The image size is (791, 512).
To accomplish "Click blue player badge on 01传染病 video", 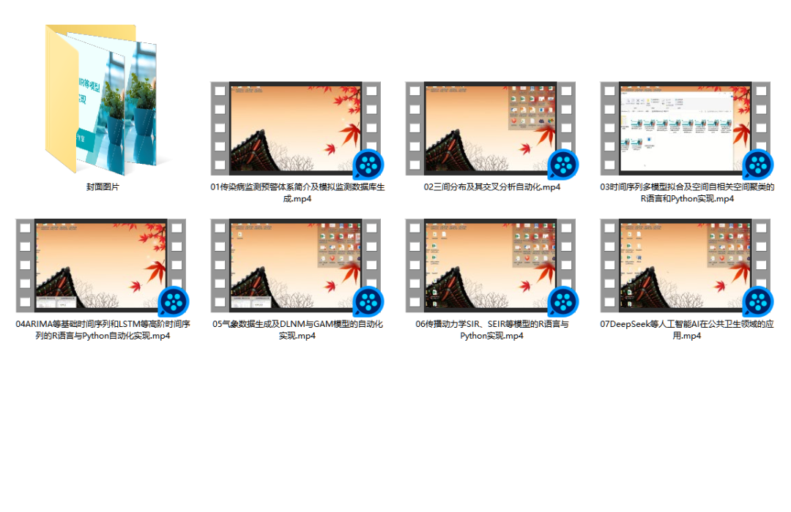I will pos(368,165).
